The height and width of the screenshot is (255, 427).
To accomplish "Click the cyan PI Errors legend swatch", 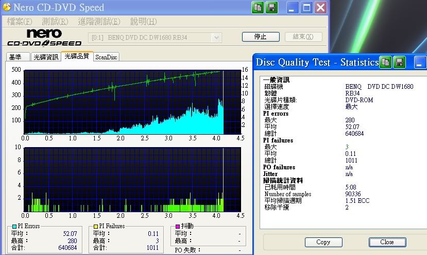I will [x=14, y=226].
